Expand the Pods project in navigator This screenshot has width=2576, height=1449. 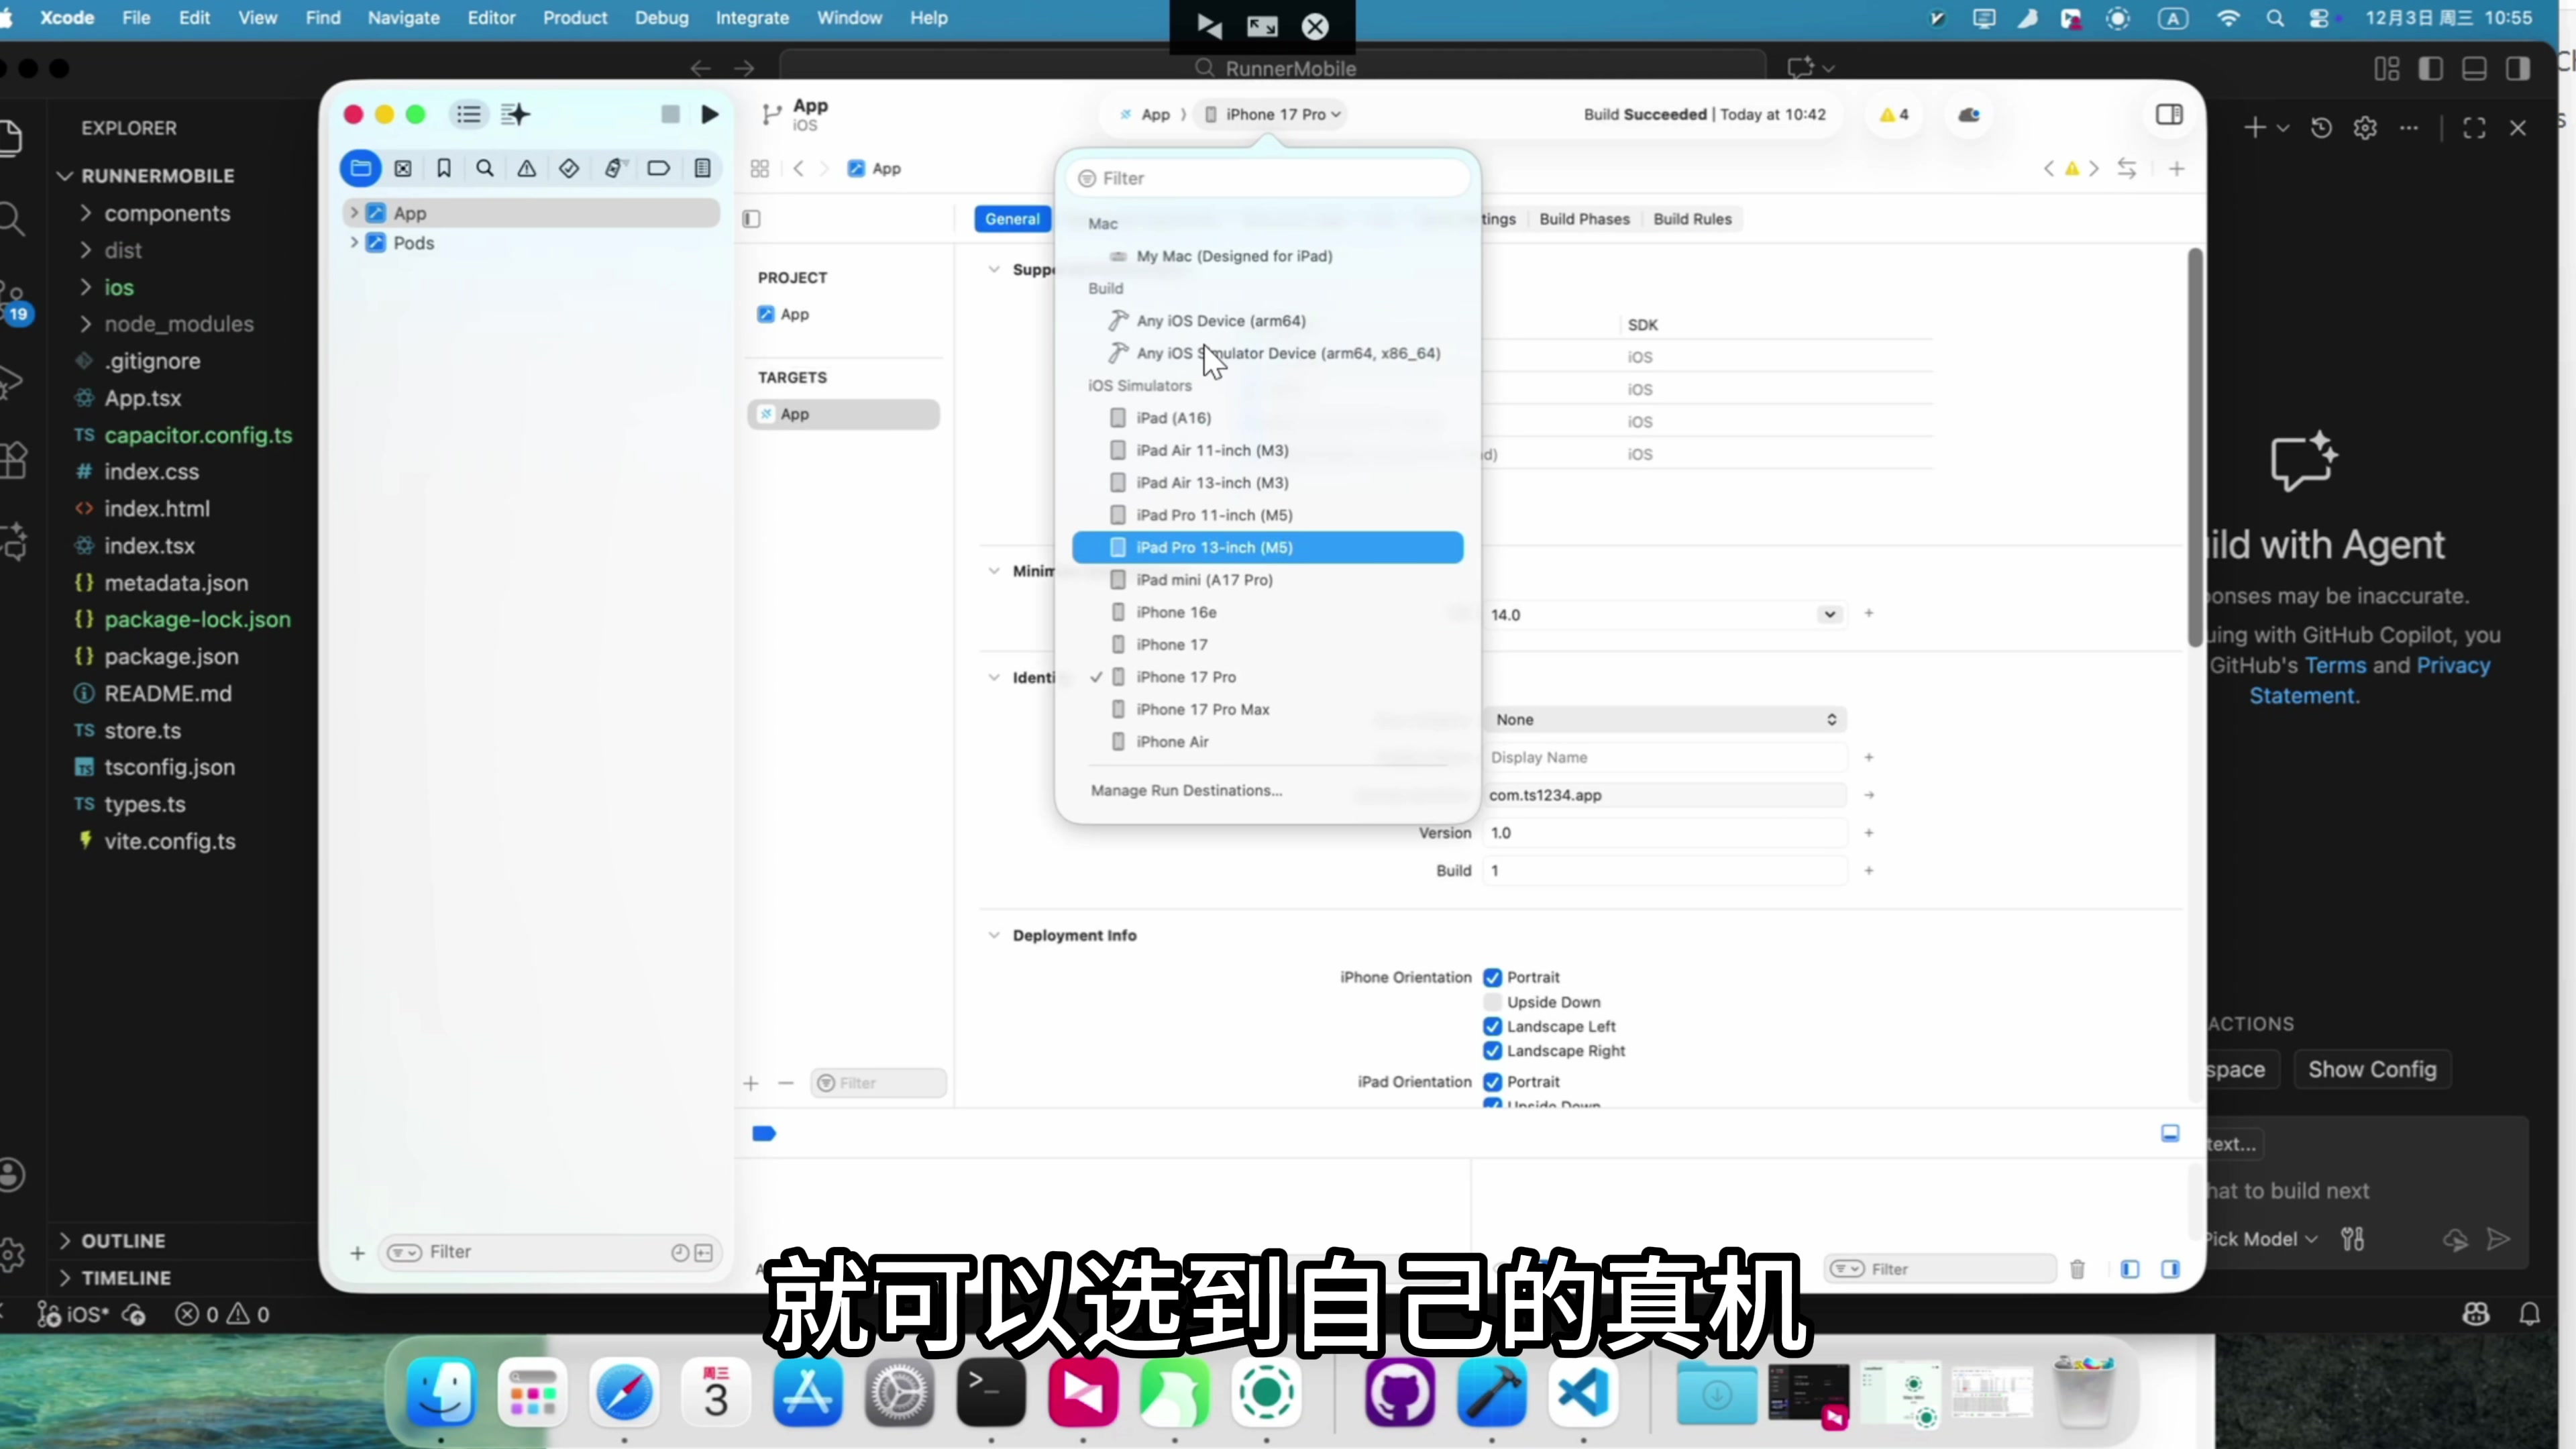point(354,242)
